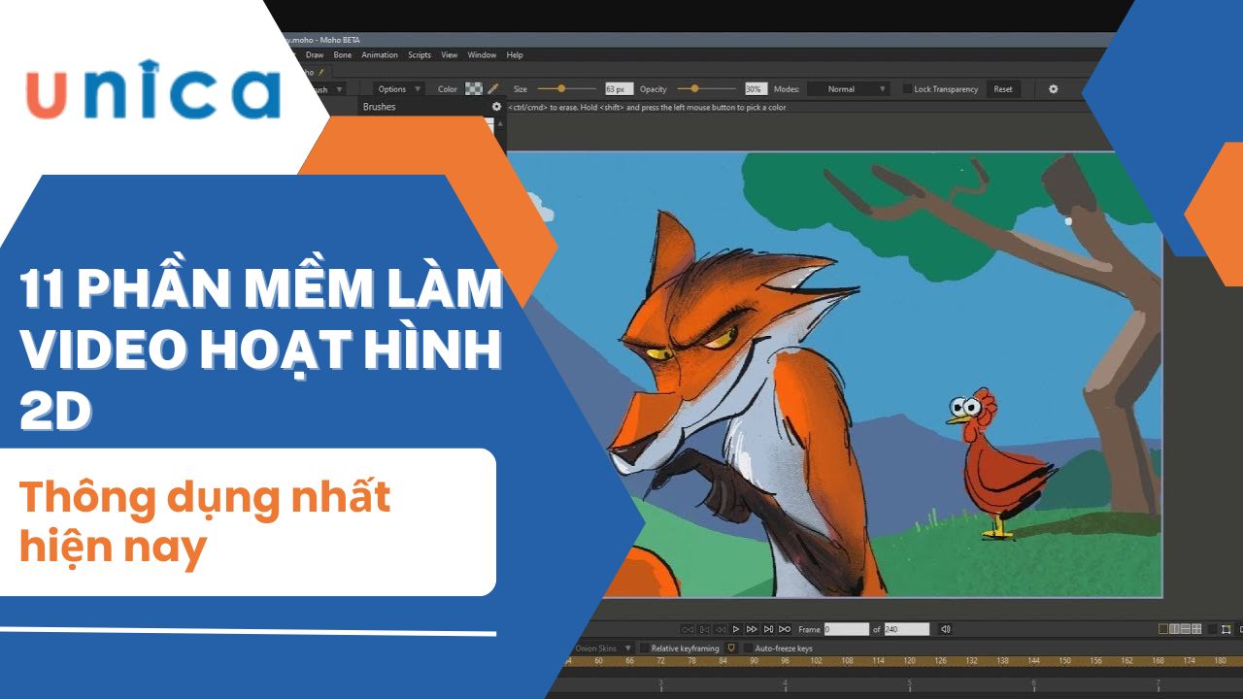Open the gear settings beside Reset

(x=1054, y=89)
